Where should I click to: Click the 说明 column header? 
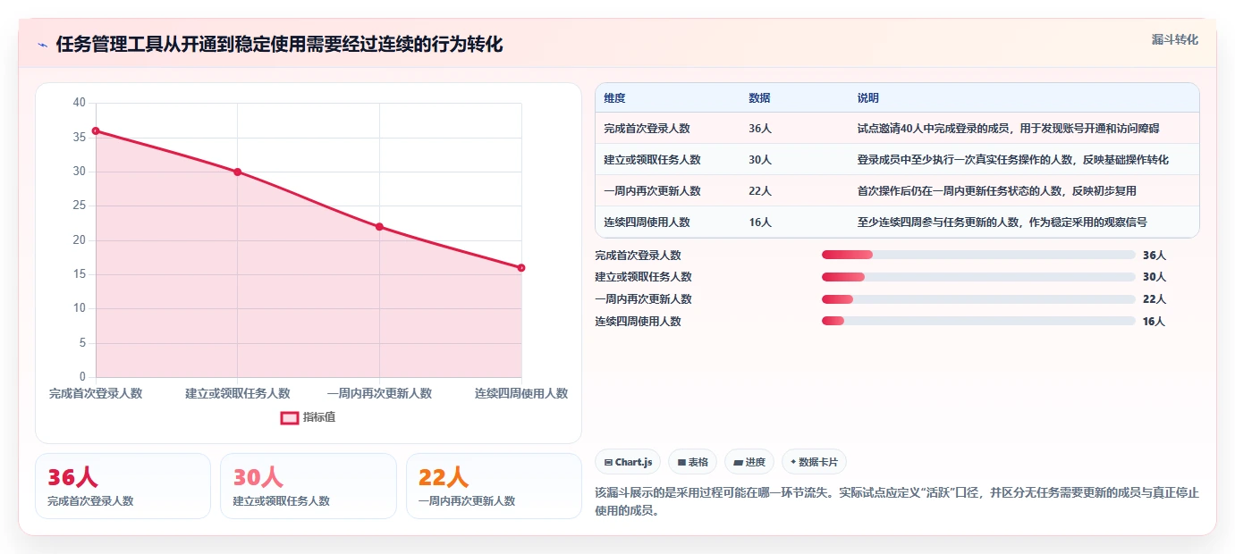pos(868,98)
